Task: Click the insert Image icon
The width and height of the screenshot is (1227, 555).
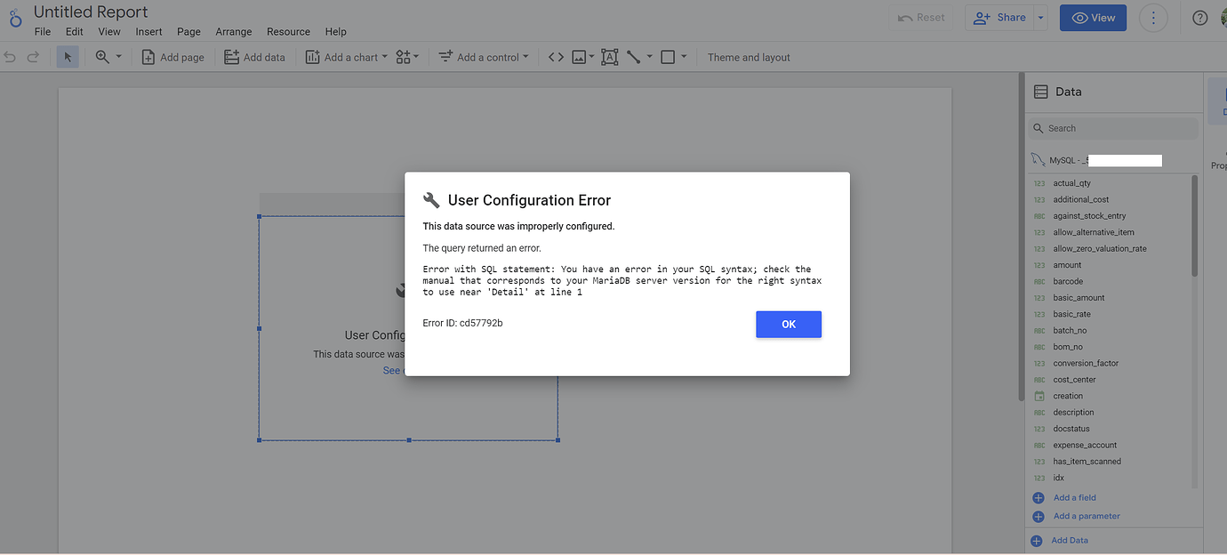Action: pyautogui.click(x=580, y=56)
